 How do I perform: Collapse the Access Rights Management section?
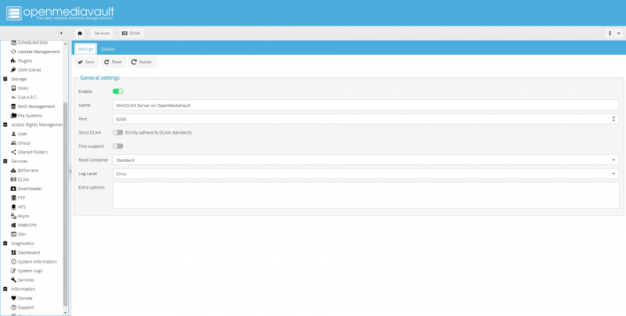(5, 124)
